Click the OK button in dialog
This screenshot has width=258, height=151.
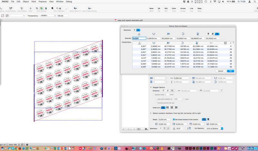[x=231, y=71]
